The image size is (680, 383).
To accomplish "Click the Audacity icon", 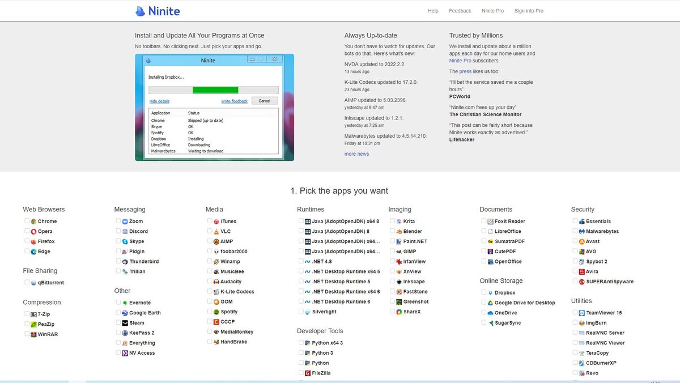I will (x=216, y=282).
